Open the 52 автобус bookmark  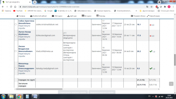point(63,11)
